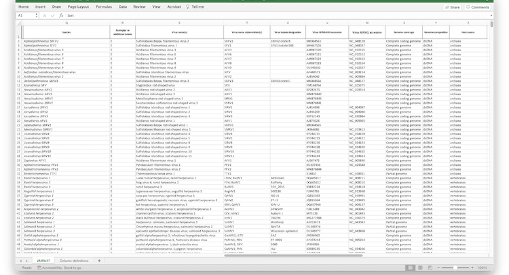Screen dimensions: 509x275
Task: Click the Share button
Action: (x=452, y=7)
